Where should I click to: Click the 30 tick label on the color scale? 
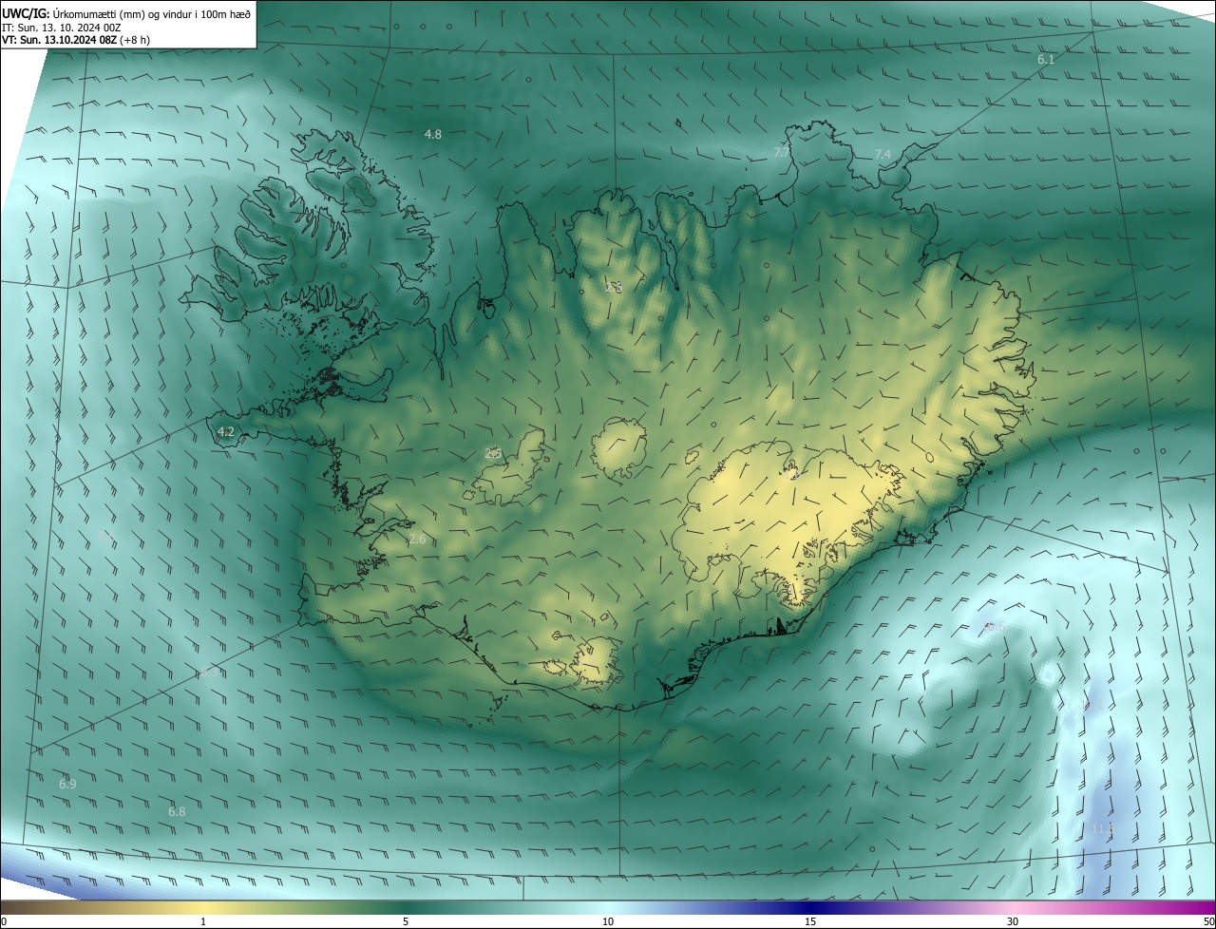(1013, 921)
